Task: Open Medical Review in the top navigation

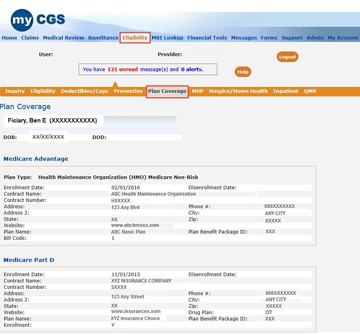Action: (x=64, y=38)
